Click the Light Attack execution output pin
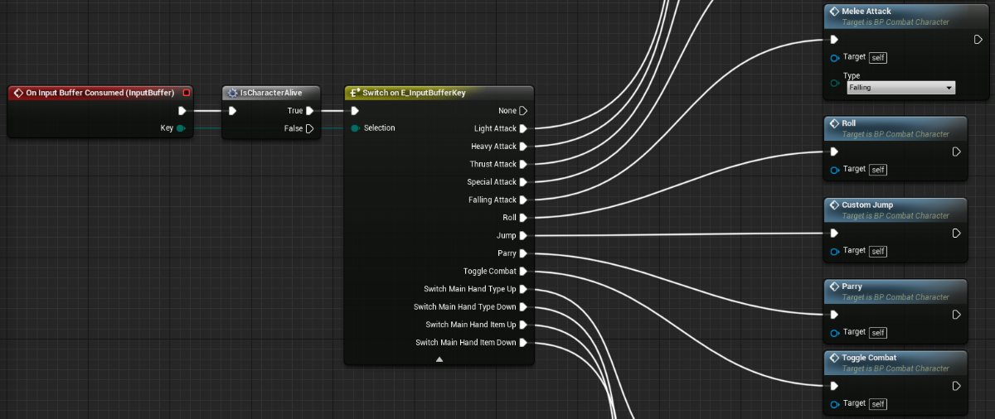 (523, 128)
